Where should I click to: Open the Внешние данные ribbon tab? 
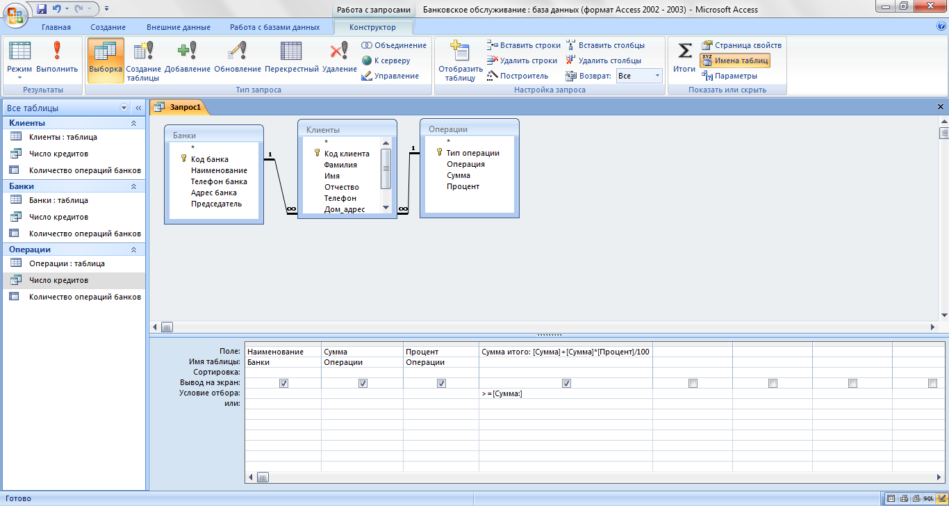click(179, 27)
